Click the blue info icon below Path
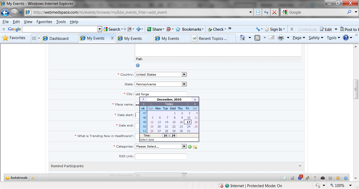359x189 pixels. click(138, 65)
